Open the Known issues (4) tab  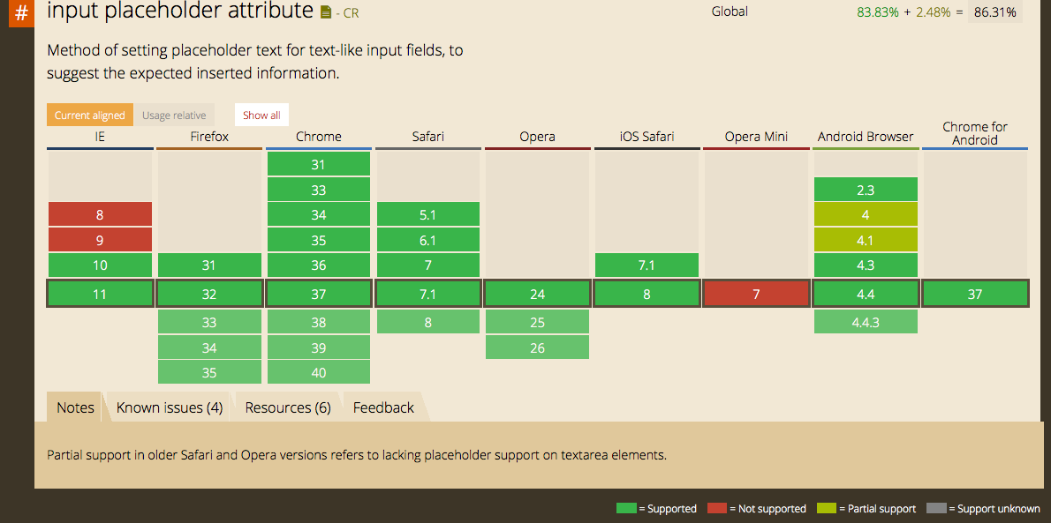tap(169, 407)
